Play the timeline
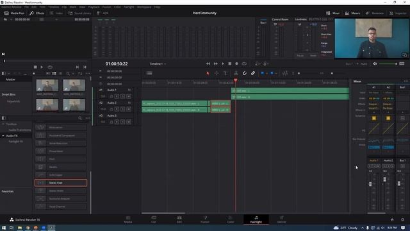 [x=223, y=64]
